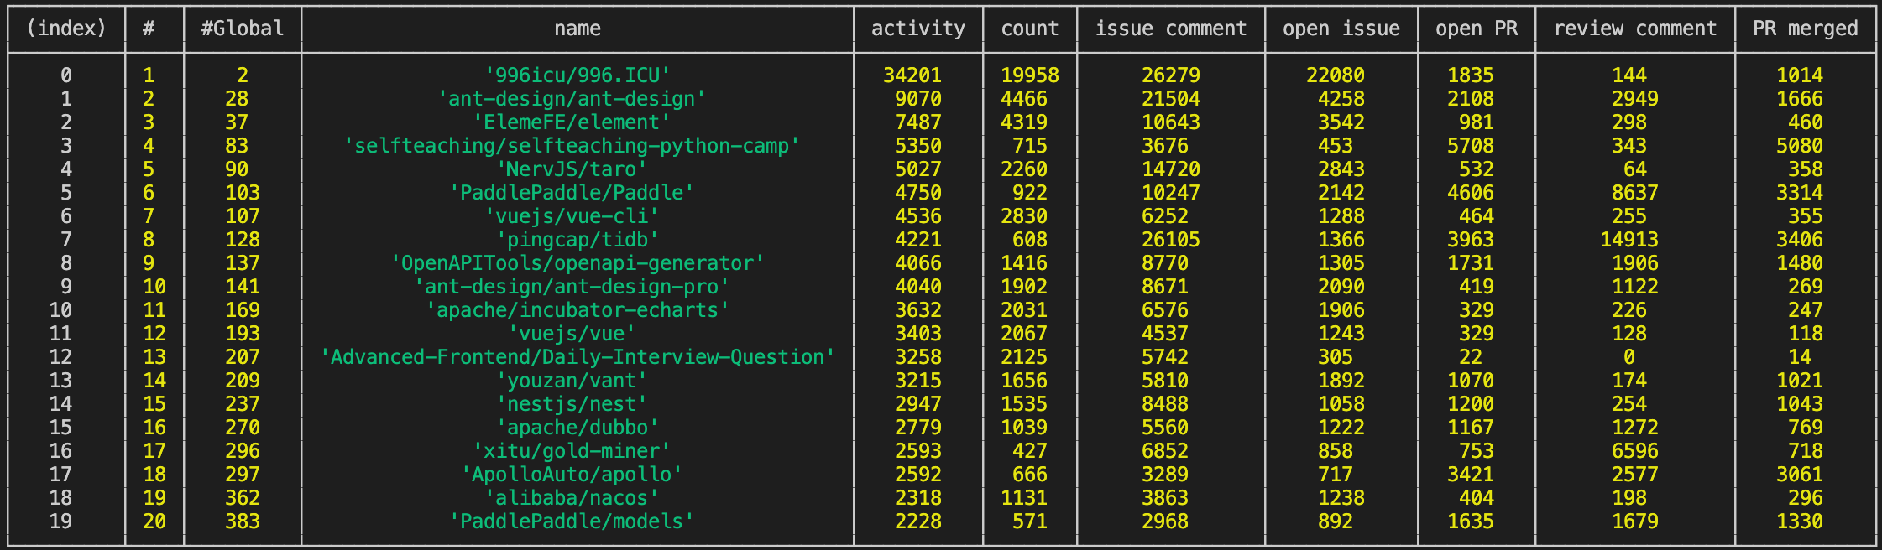Click the 'NervJS/taro' name cell
This screenshot has width=1882, height=550.
click(572, 169)
